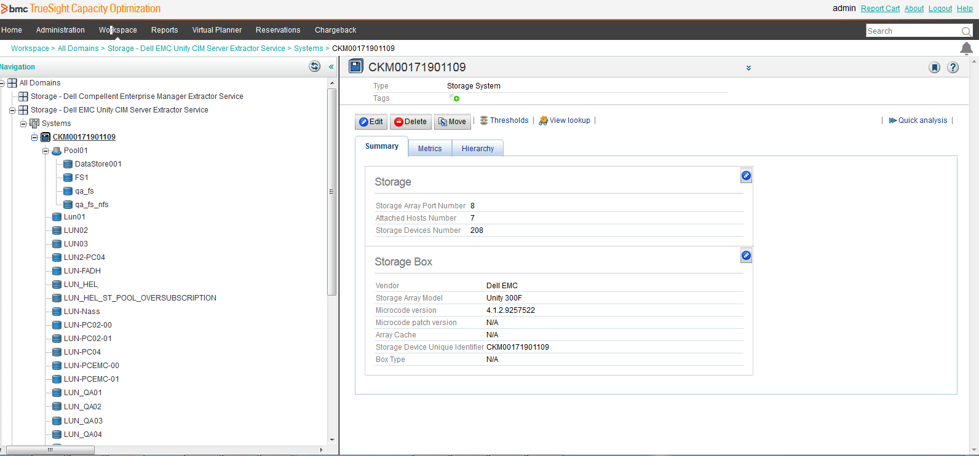Screen dimensions: 979x456
Task: Open the Virtual Planner menu
Action: (x=217, y=30)
